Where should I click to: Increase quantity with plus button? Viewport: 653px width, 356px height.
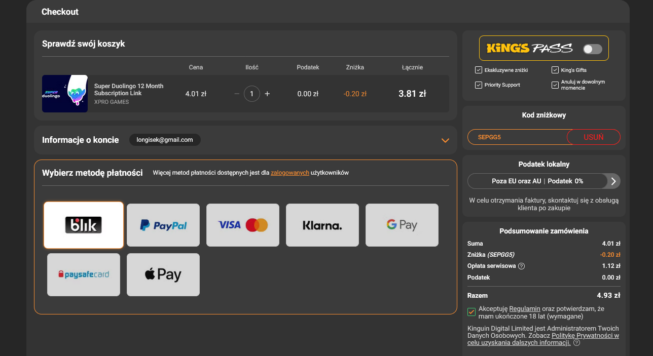267,94
